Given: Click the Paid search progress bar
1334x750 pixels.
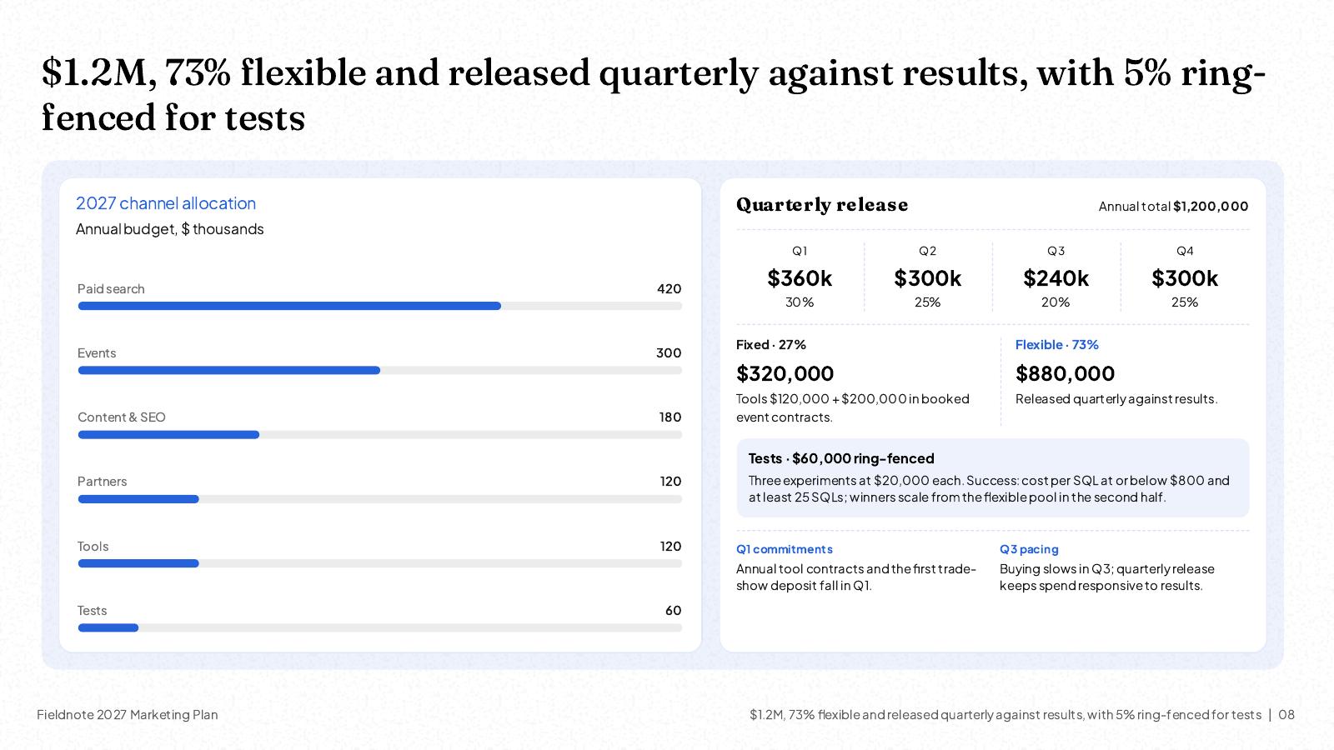Looking at the screenshot, I should (x=379, y=306).
